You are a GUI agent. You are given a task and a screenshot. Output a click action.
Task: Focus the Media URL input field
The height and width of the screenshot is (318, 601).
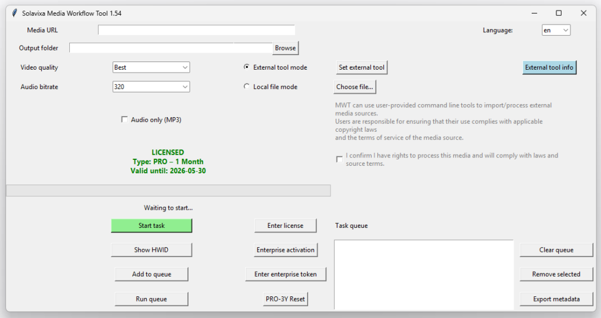click(196, 30)
